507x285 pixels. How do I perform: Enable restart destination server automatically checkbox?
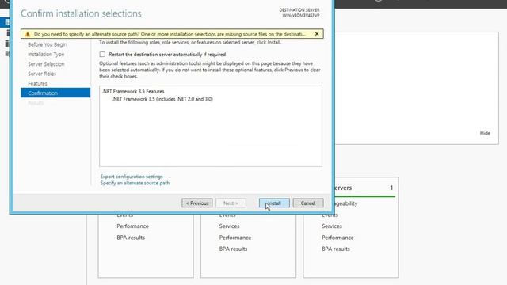(102, 55)
